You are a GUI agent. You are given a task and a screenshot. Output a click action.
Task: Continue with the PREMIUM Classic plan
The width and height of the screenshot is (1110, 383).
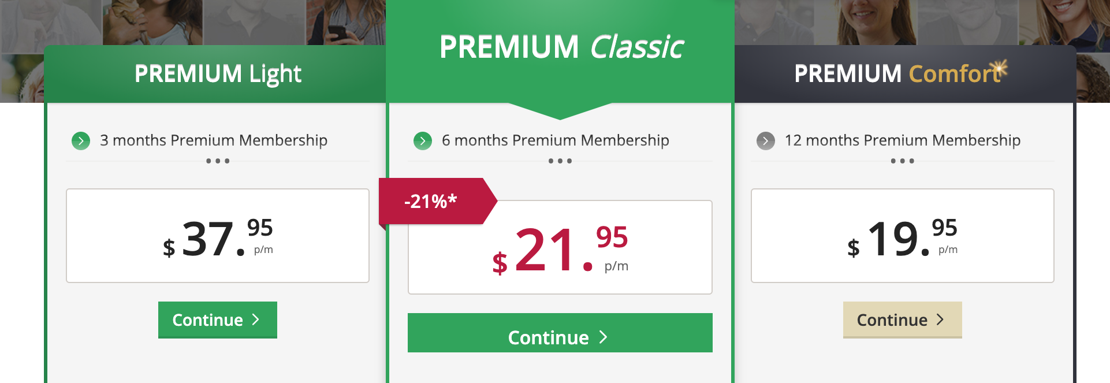point(560,333)
